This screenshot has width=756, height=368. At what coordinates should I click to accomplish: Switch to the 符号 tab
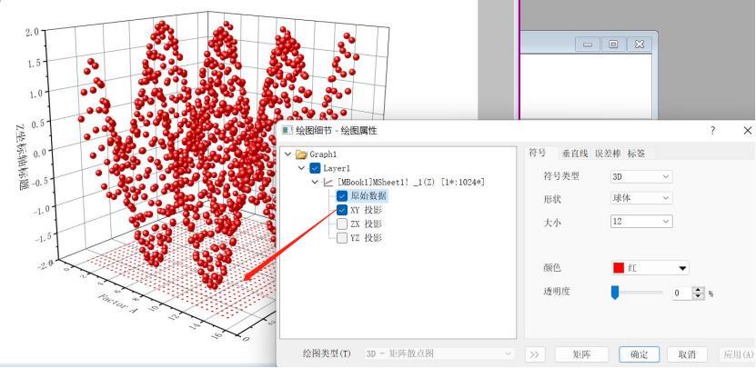[537, 154]
